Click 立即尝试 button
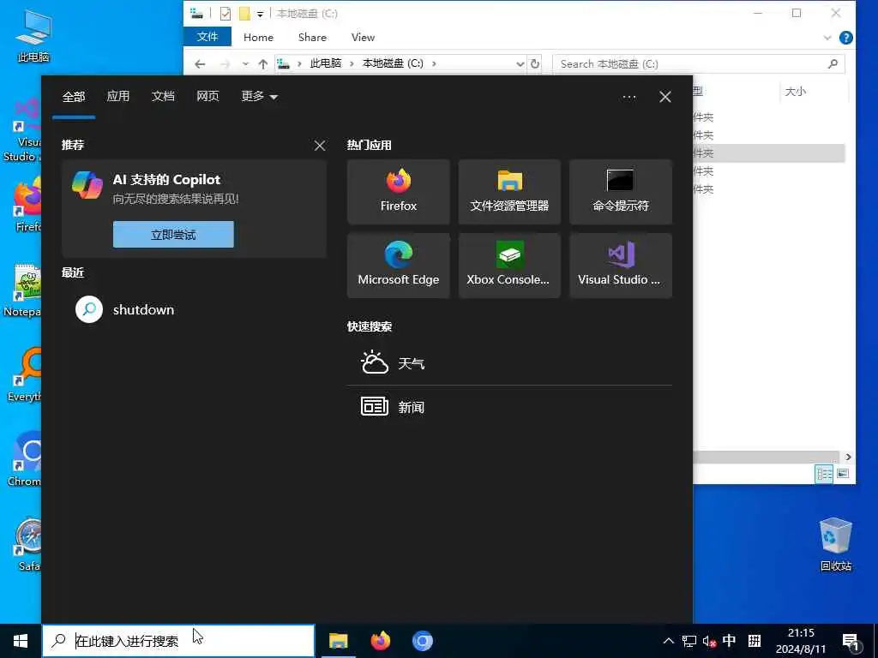 (x=173, y=235)
